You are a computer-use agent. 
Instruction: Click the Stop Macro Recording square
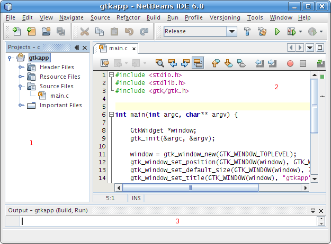click(x=303, y=63)
